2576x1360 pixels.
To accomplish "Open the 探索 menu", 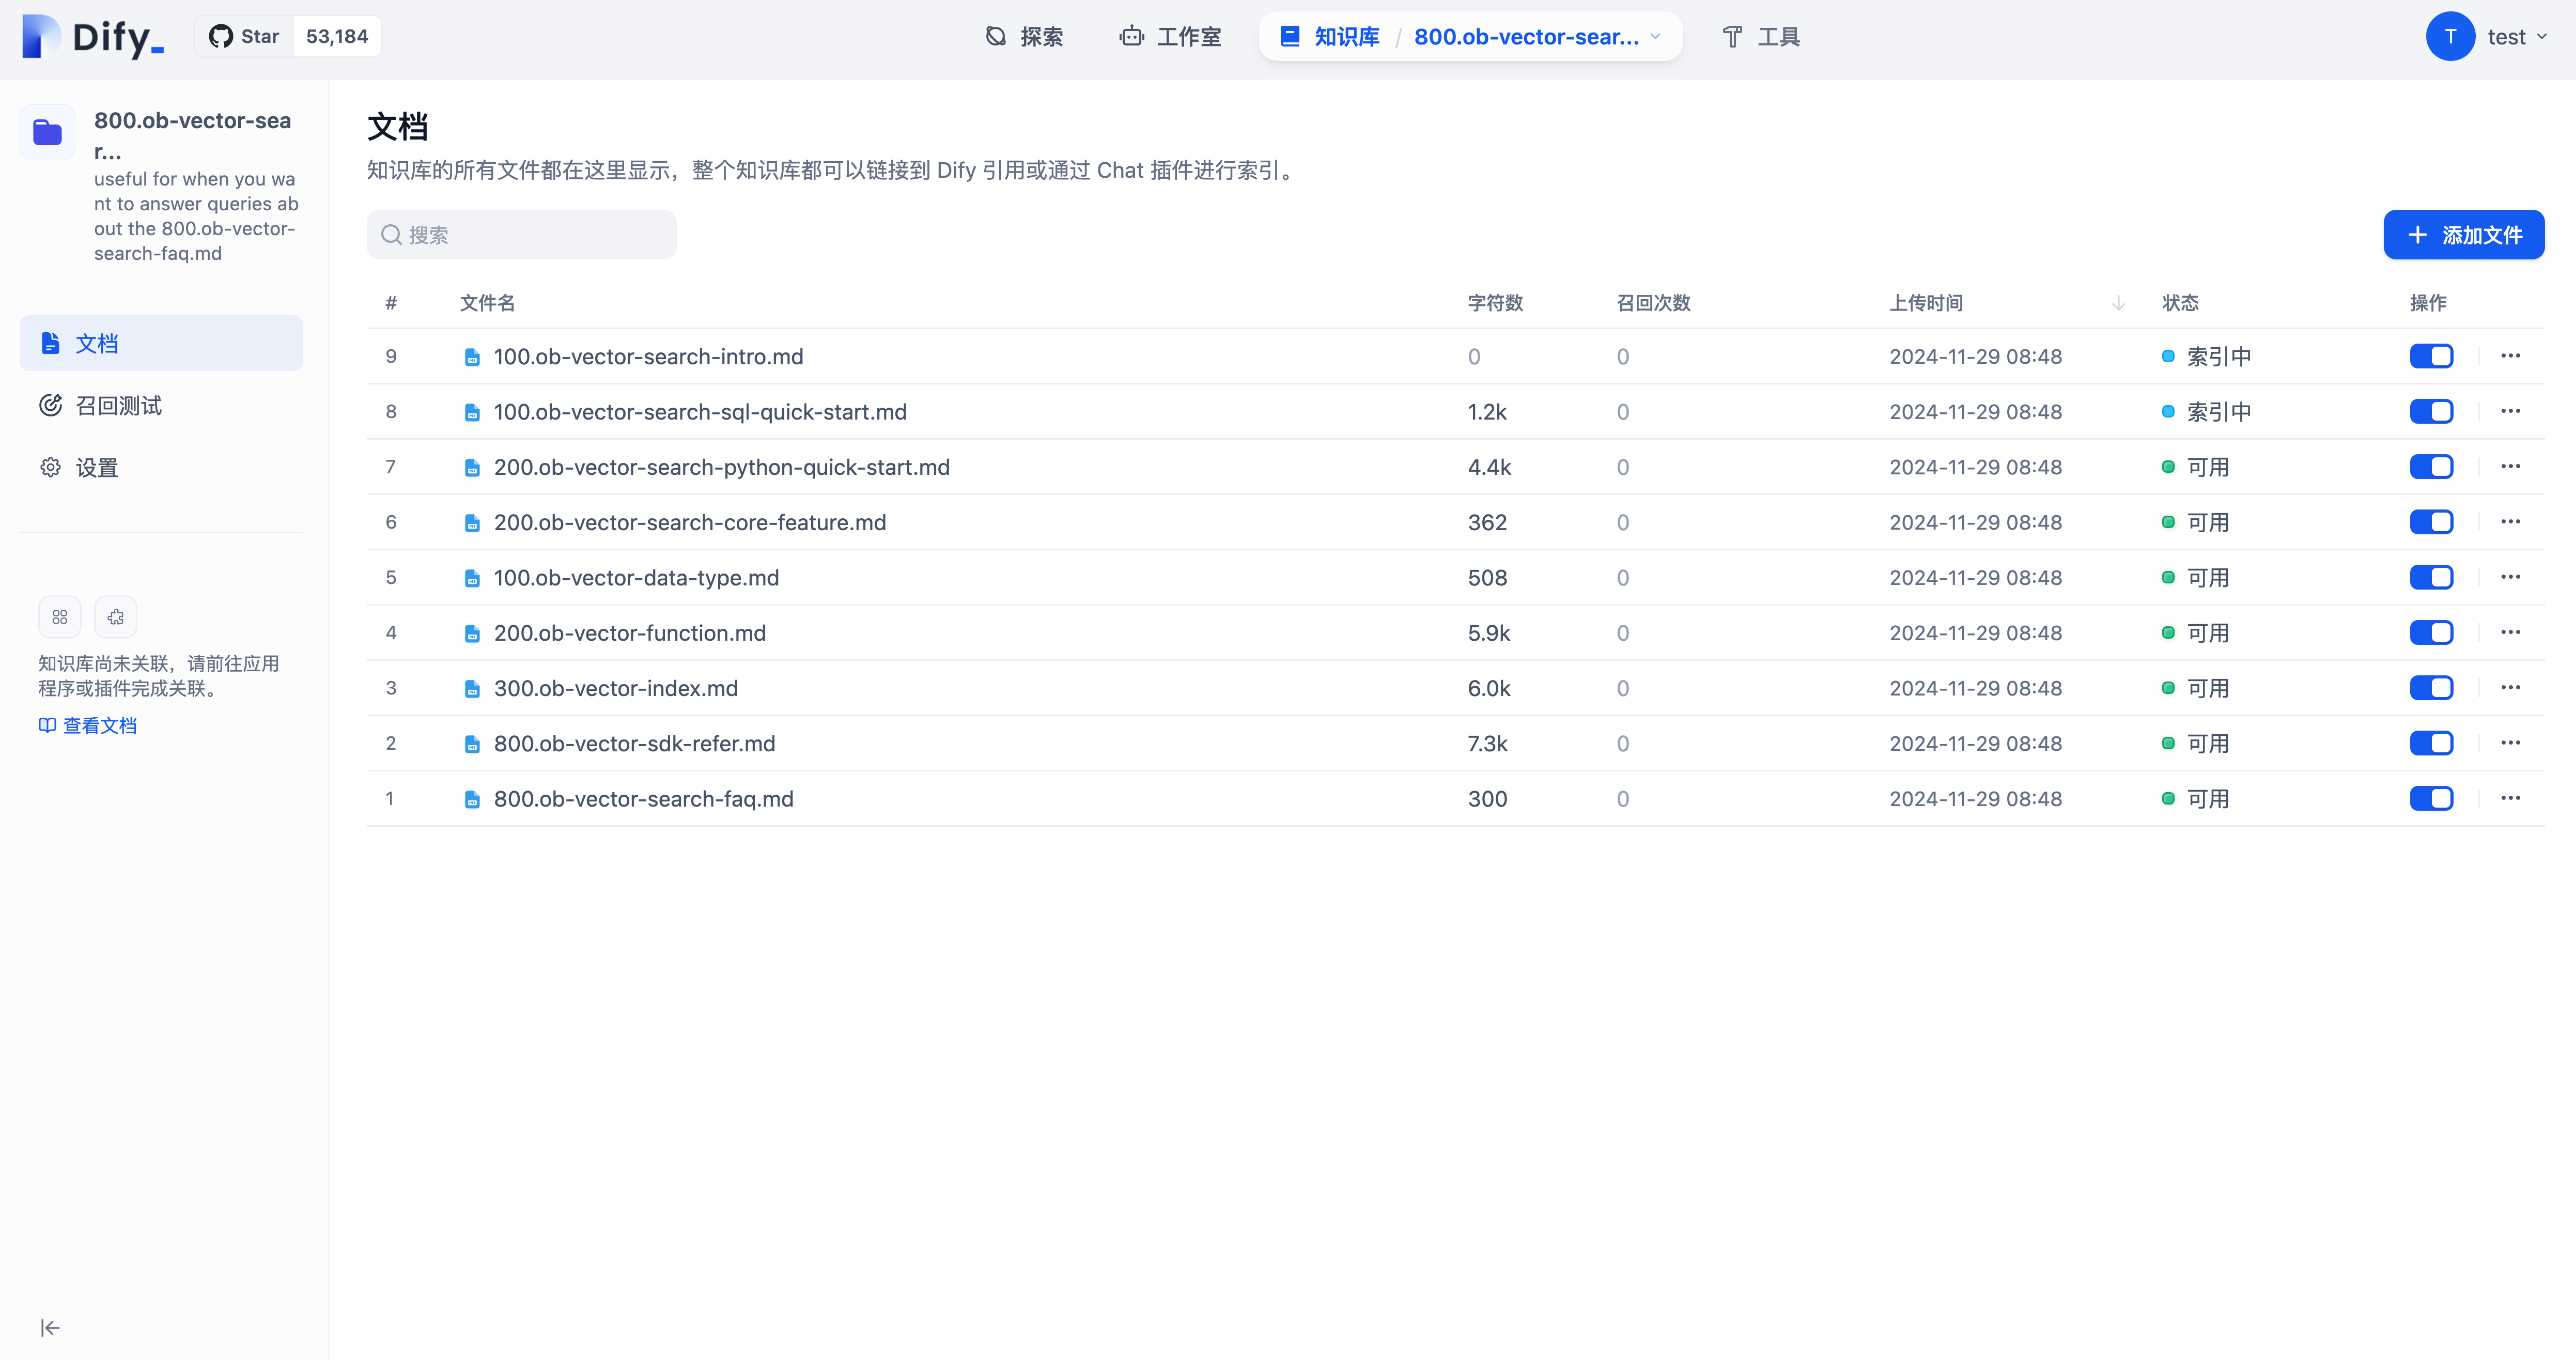I will click(1024, 37).
